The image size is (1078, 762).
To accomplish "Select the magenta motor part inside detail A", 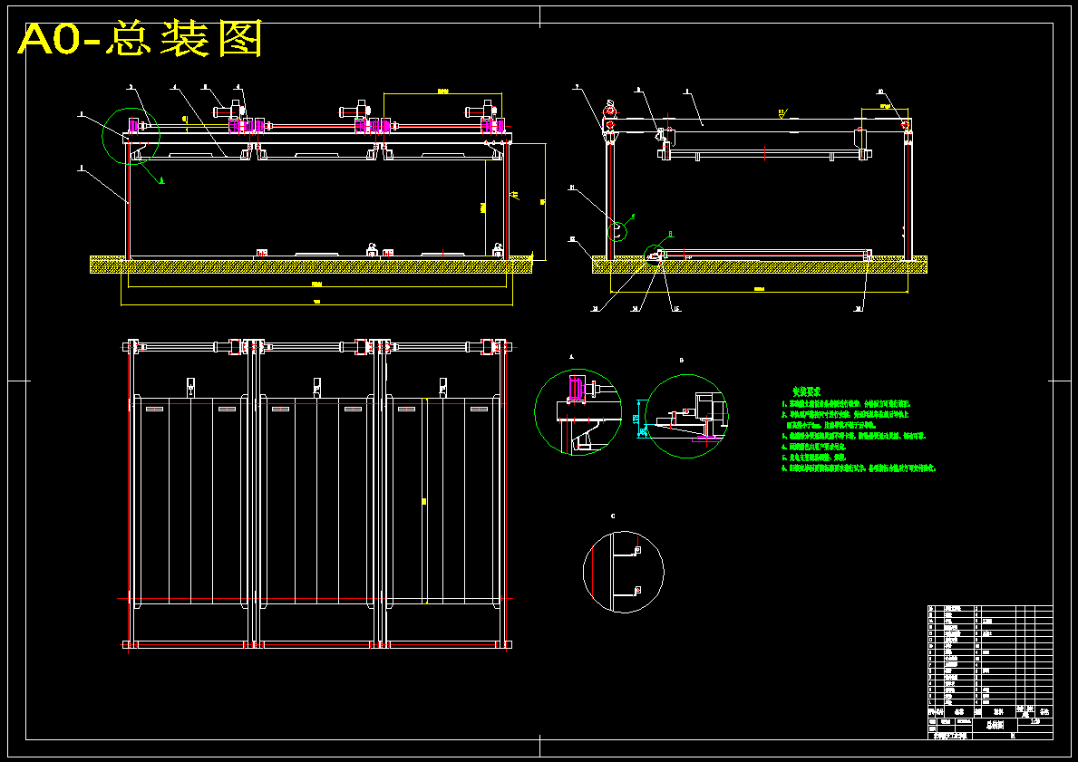I will tap(576, 388).
